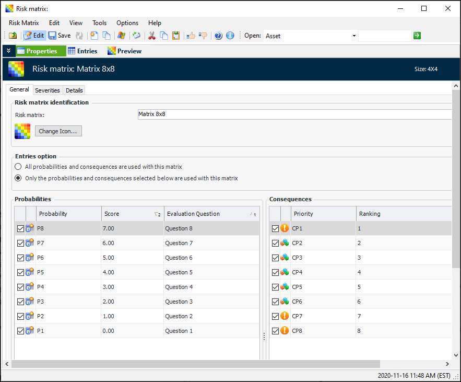Select 'All probabilities and consequences' radio option
The width and height of the screenshot is (461, 382).
tap(19, 167)
